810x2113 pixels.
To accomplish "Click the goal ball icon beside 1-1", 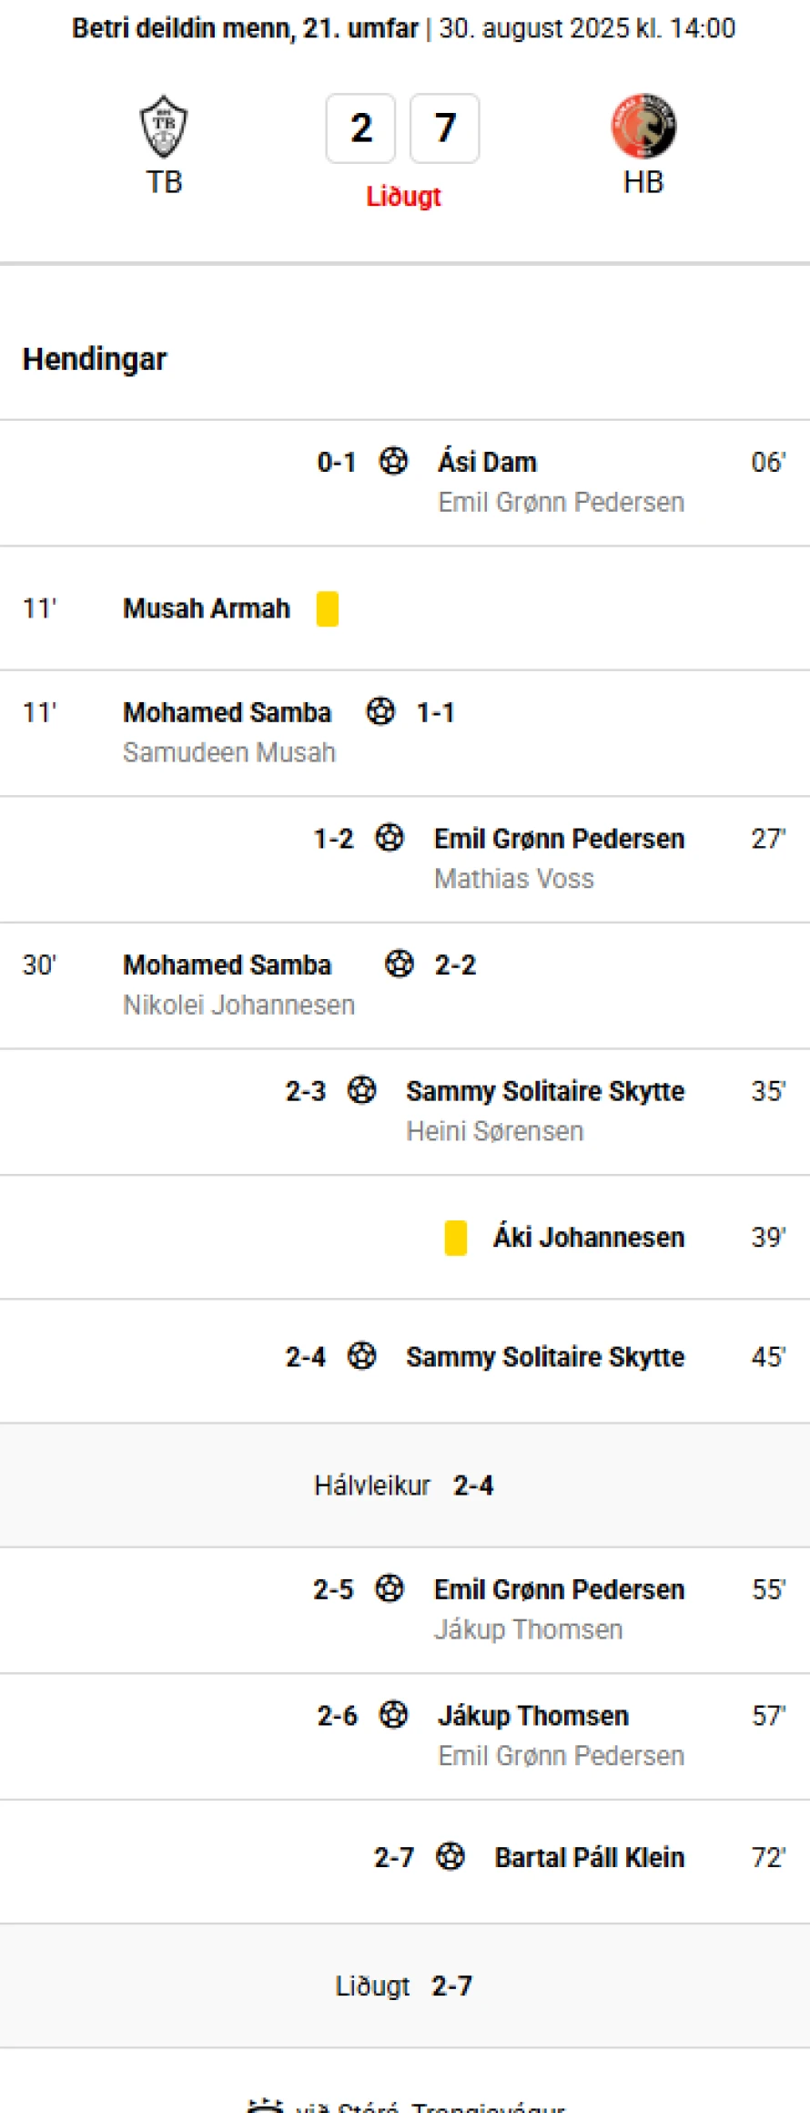I will click(380, 711).
